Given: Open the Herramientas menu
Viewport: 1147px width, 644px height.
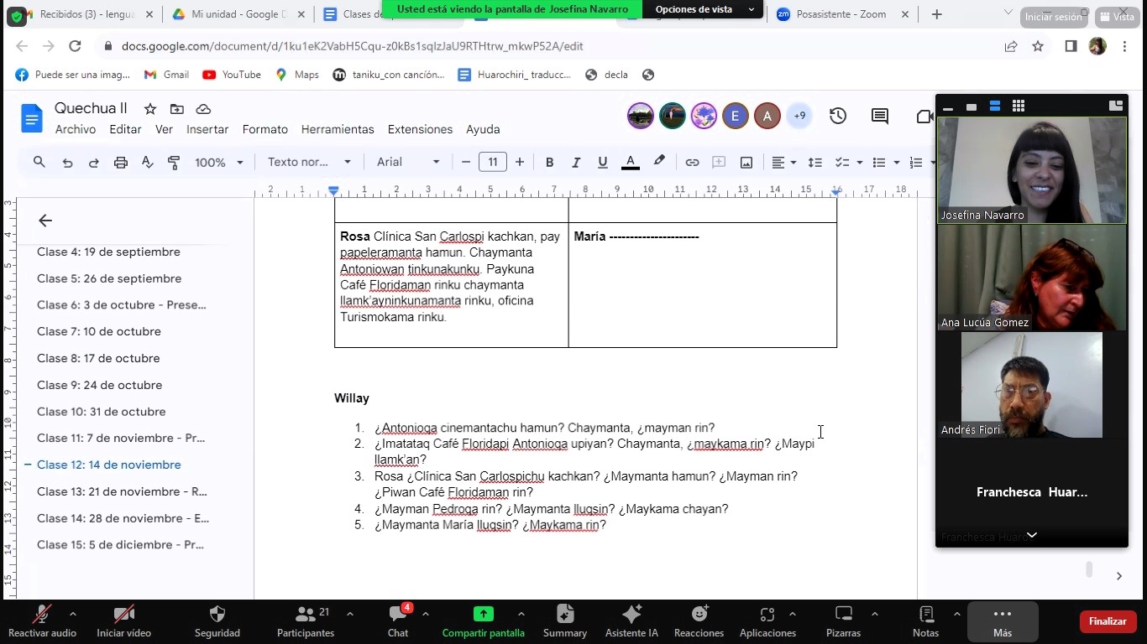Looking at the screenshot, I should (338, 129).
